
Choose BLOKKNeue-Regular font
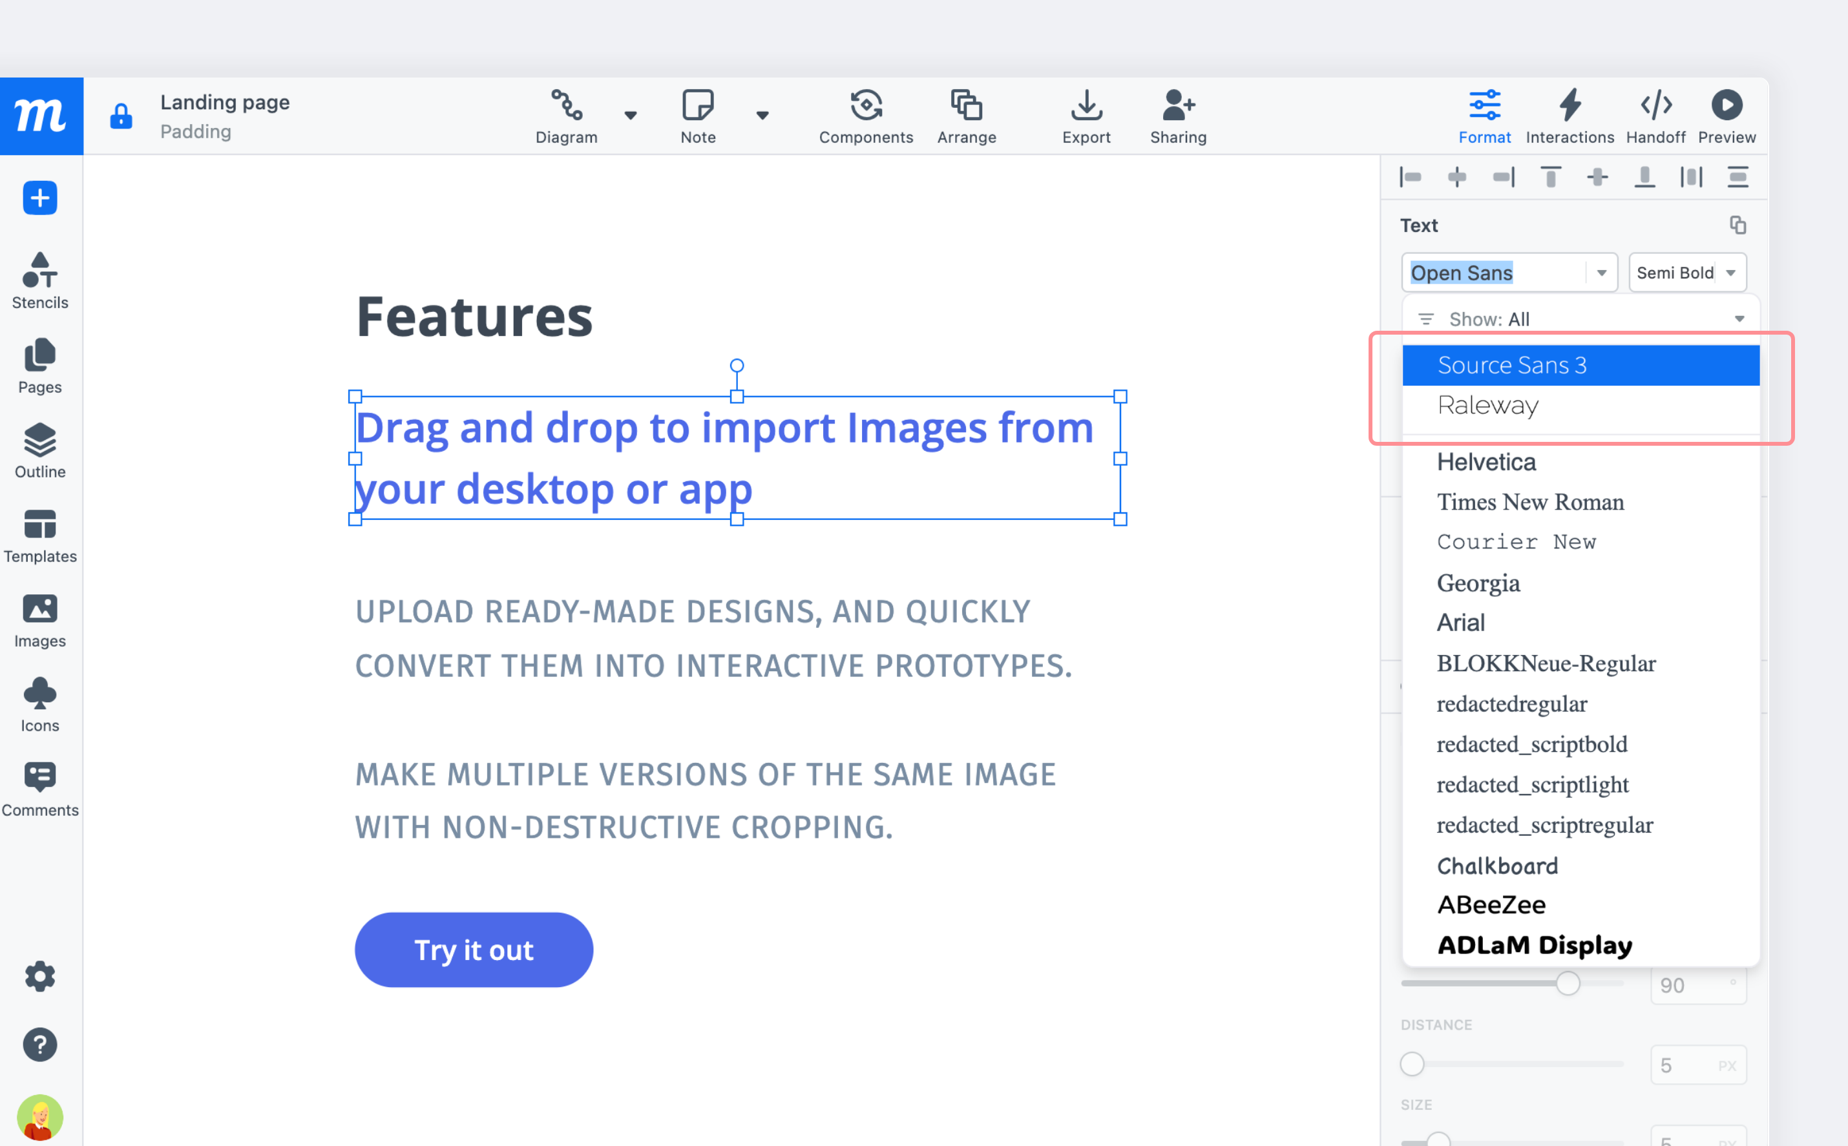(x=1581, y=663)
